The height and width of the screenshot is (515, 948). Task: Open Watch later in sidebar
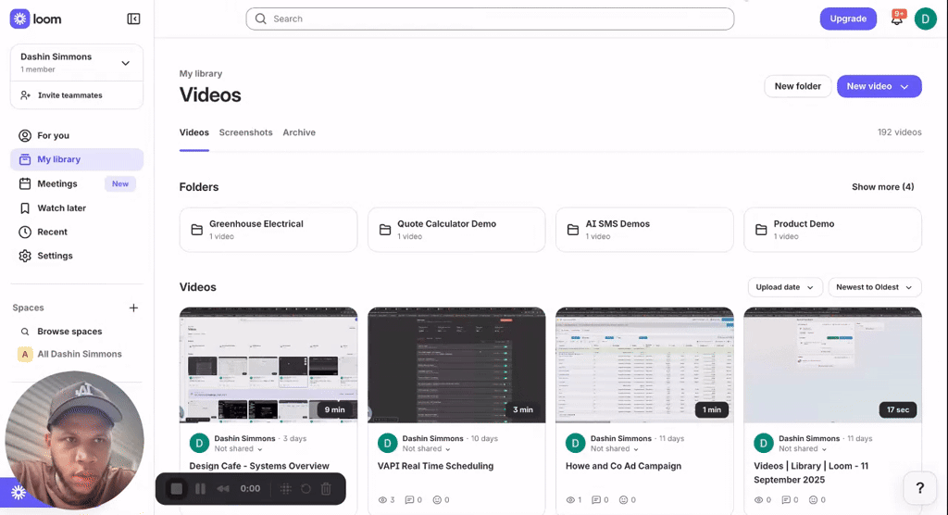pyautogui.click(x=61, y=208)
